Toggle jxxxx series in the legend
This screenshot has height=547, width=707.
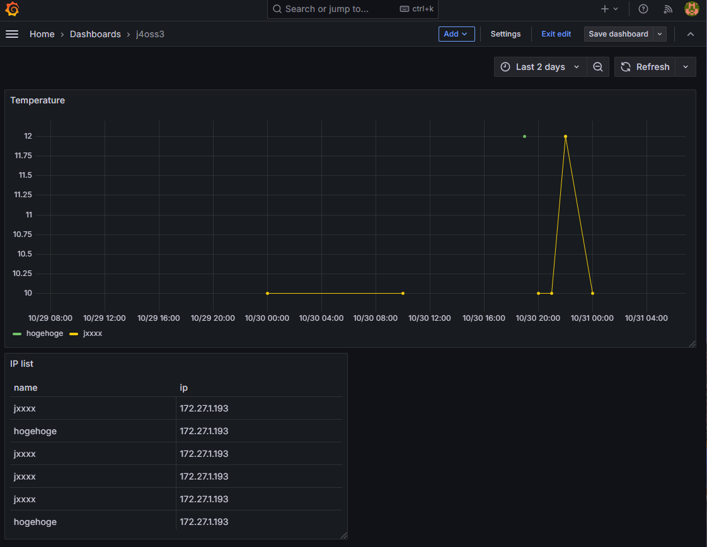pos(92,333)
